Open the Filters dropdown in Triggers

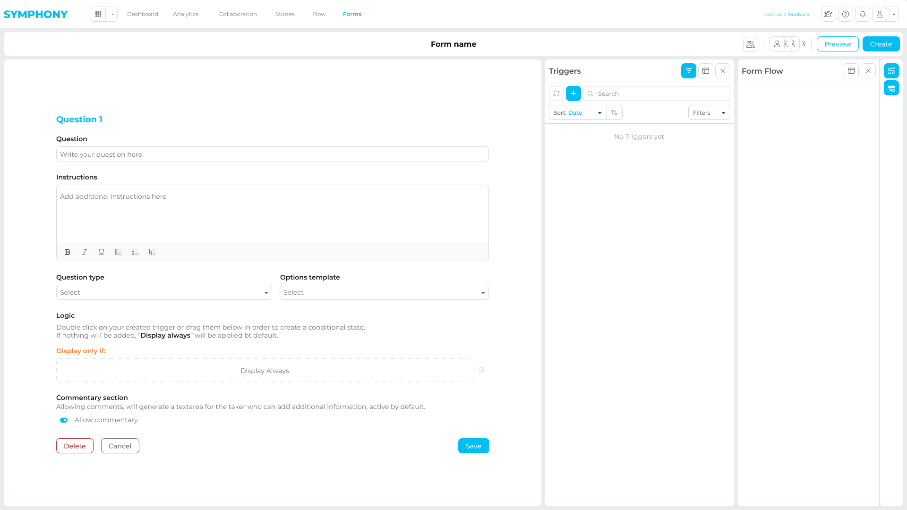click(709, 112)
